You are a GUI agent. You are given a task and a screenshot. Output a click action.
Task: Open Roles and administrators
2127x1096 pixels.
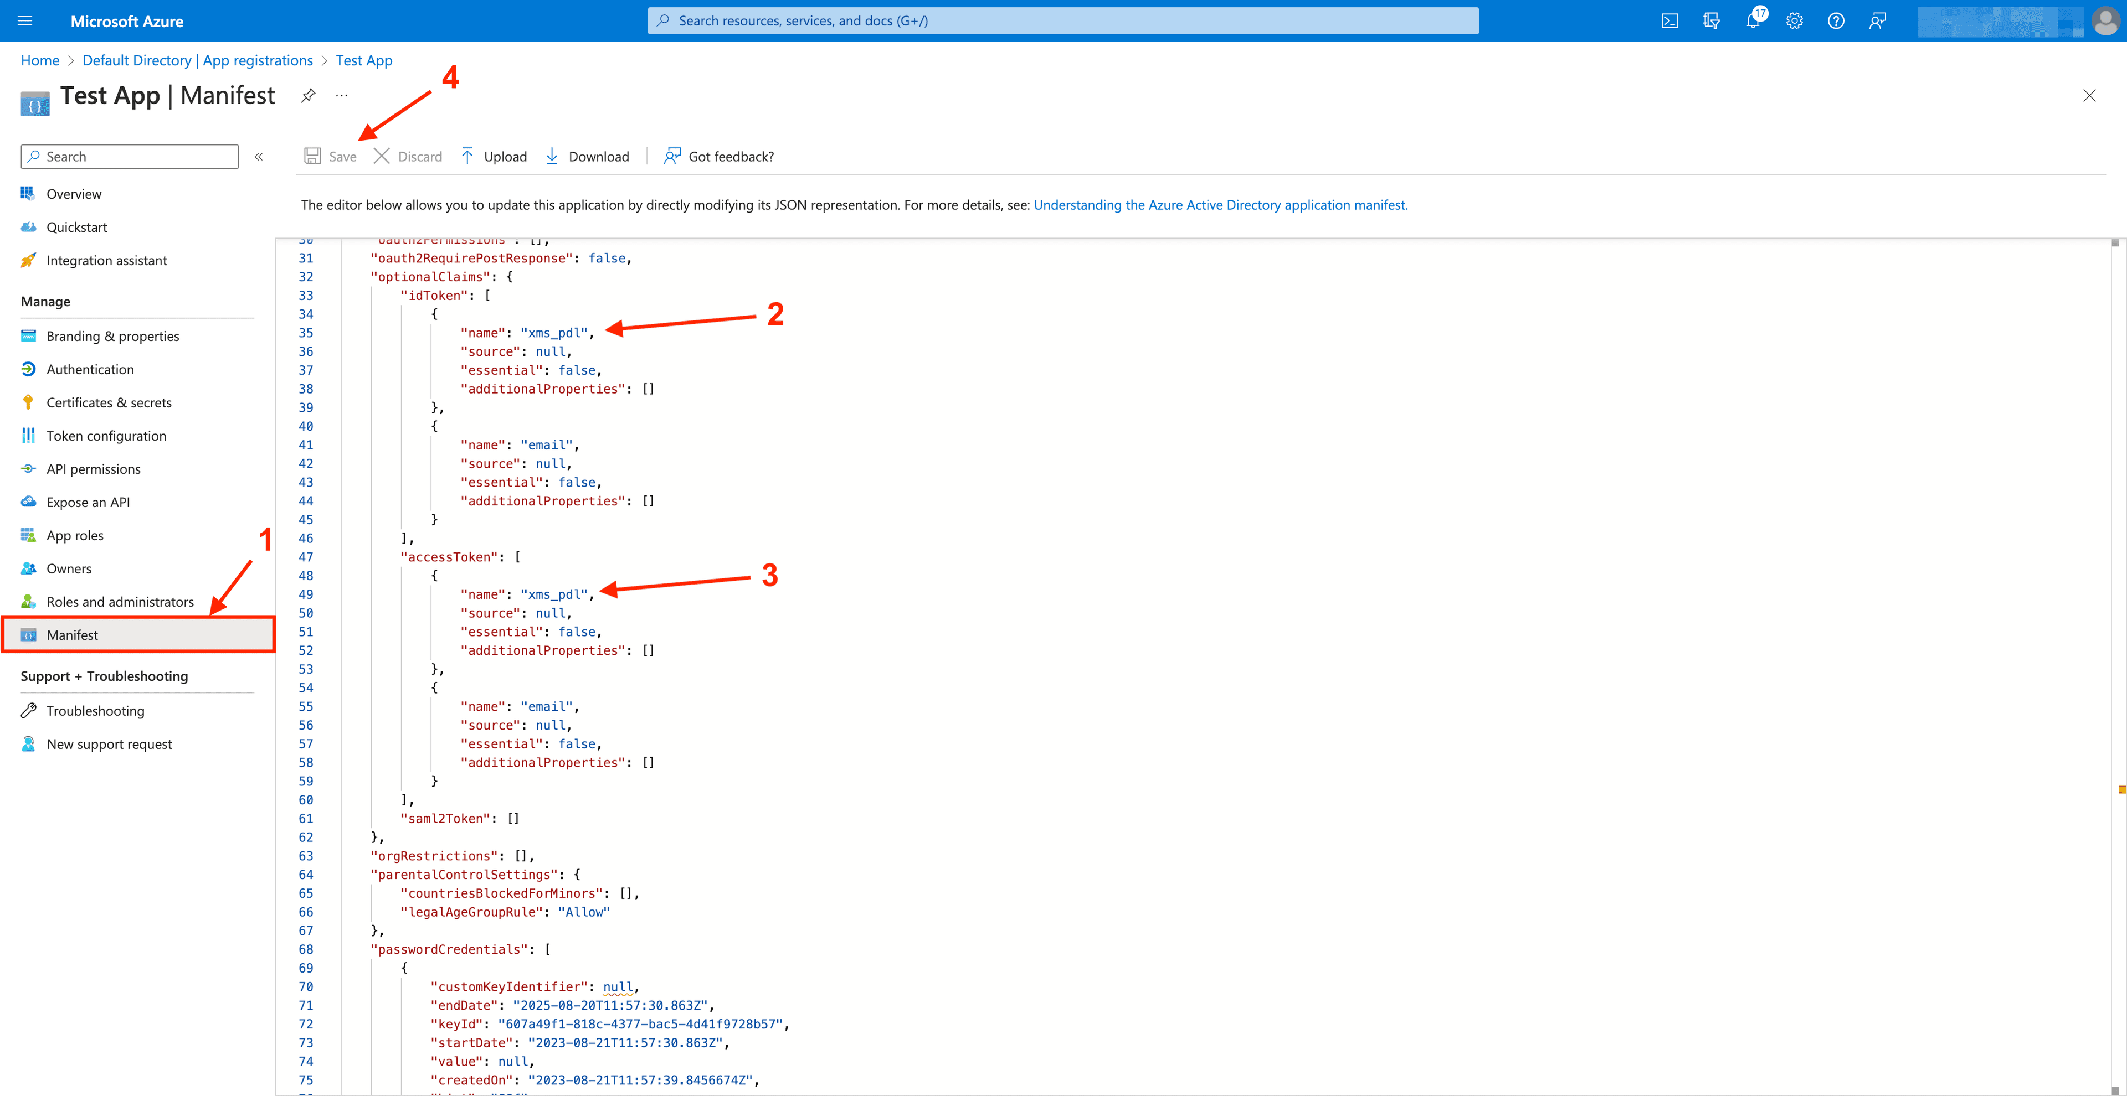coord(120,602)
